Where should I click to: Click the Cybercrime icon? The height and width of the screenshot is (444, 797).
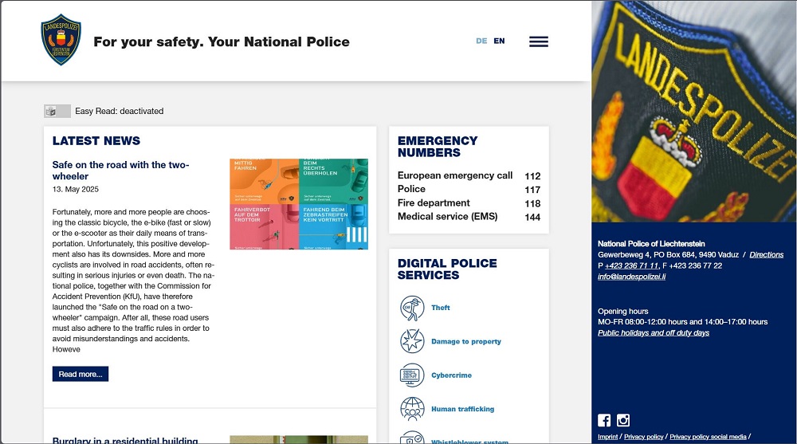coord(412,375)
